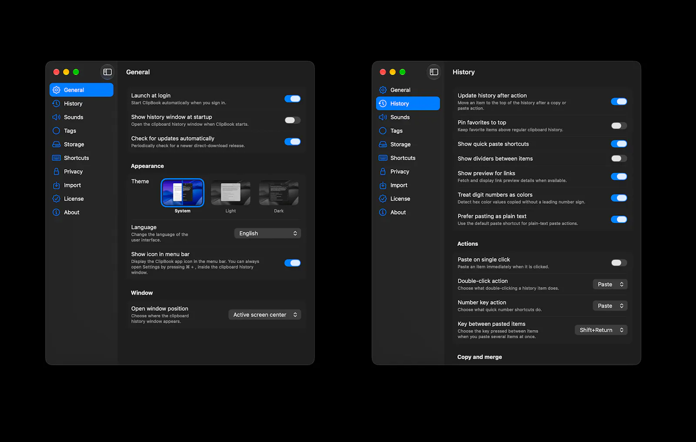Click the keyboard Shortcuts icon in the General window
Image resolution: width=696 pixels, height=442 pixels.
pyautogui.click(x=56, y=158)
